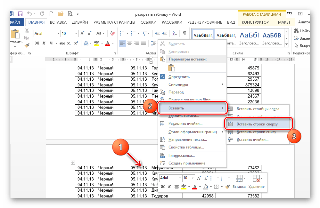Viewport: 320px width, 208px height.
Task: Click Вставка button on the mini toolbar
Action: [239, 182]
